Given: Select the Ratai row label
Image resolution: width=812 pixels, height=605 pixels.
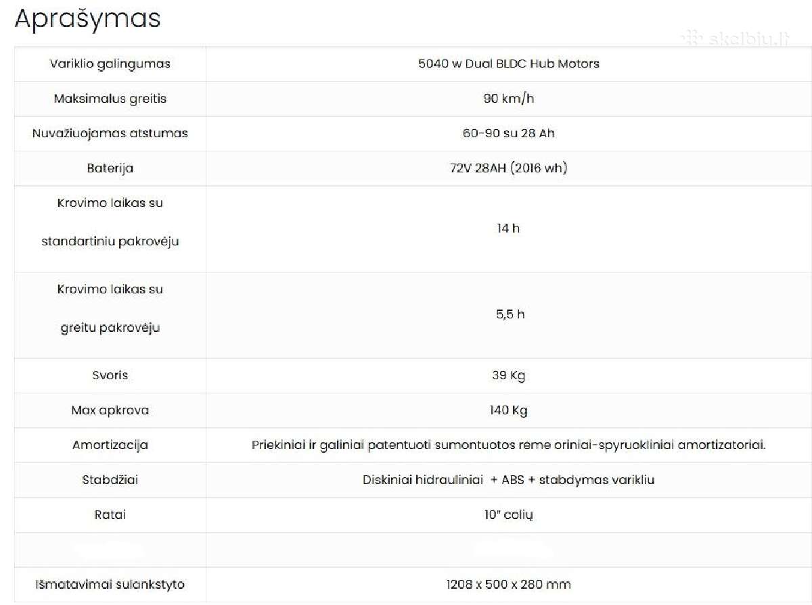Looking at the screenshot, I should pyautogui.click(x=110, y=515).
